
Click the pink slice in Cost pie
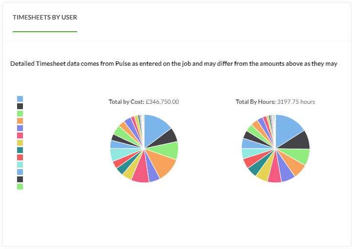click(141, 173)
